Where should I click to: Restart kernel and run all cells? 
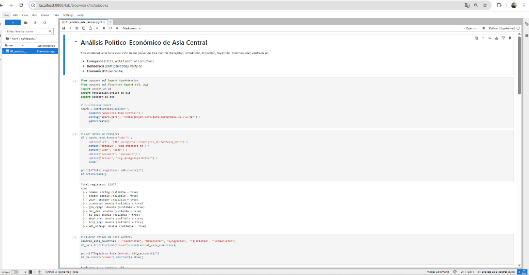tap(117, 28)
